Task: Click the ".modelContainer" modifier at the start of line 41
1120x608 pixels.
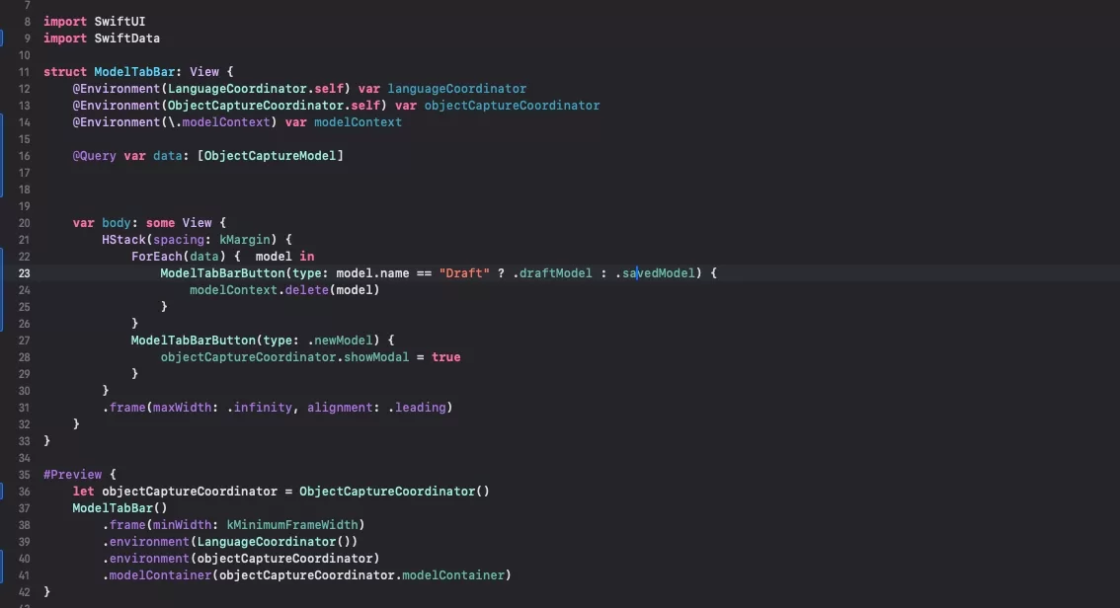Action: [x=156, y=575]
